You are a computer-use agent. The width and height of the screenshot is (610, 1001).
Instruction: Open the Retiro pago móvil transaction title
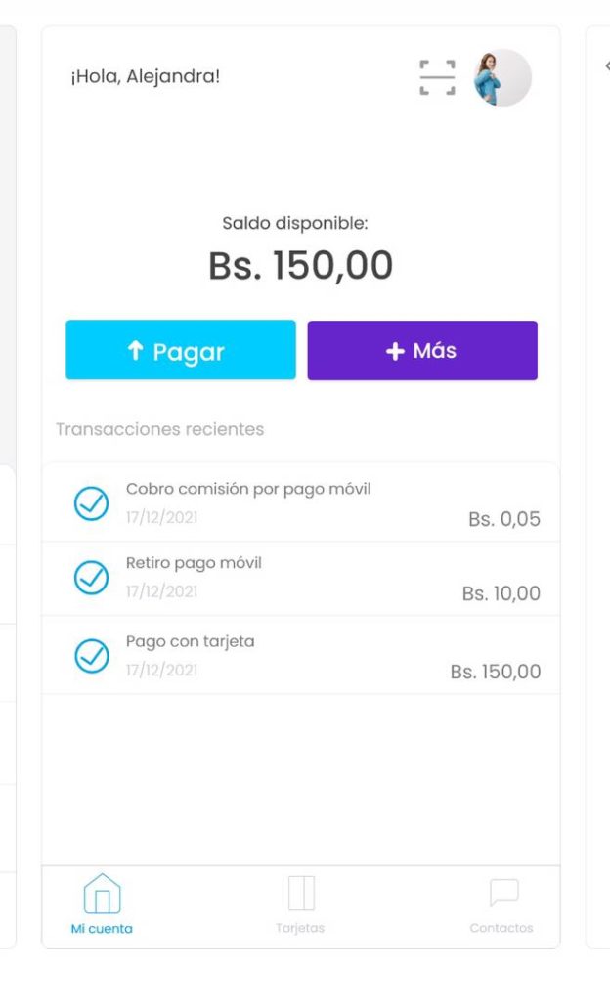pyautogui.click(x=194, y=563)
